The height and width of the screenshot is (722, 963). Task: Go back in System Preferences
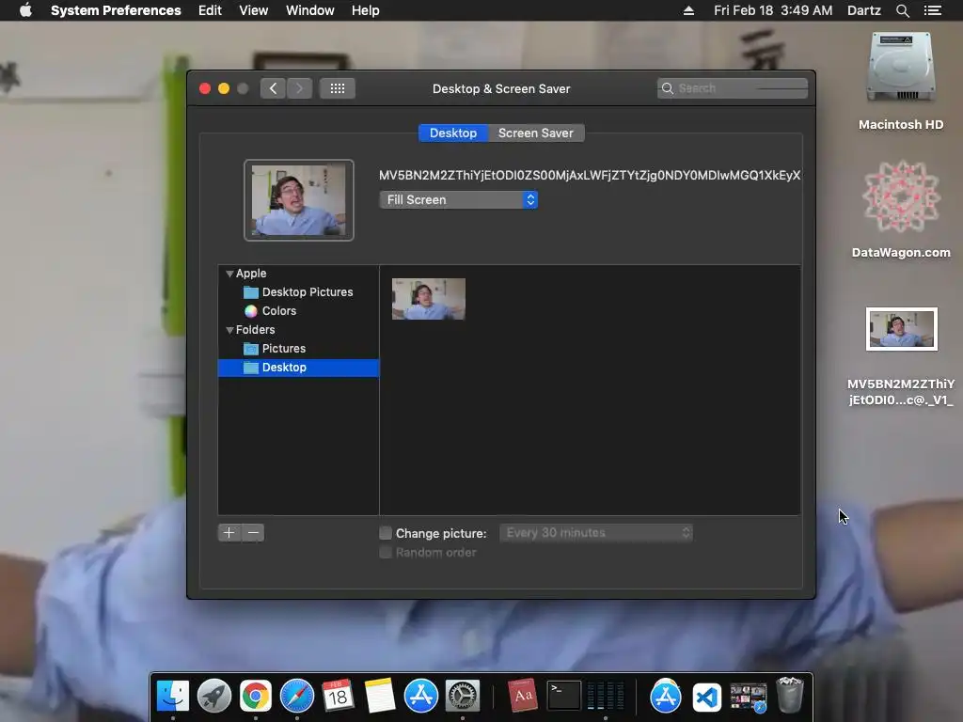273,88
